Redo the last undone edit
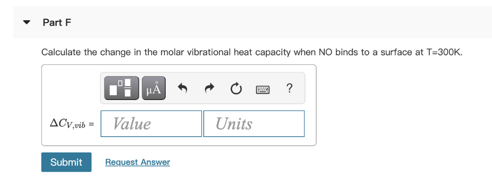 [x=209, y=88]
